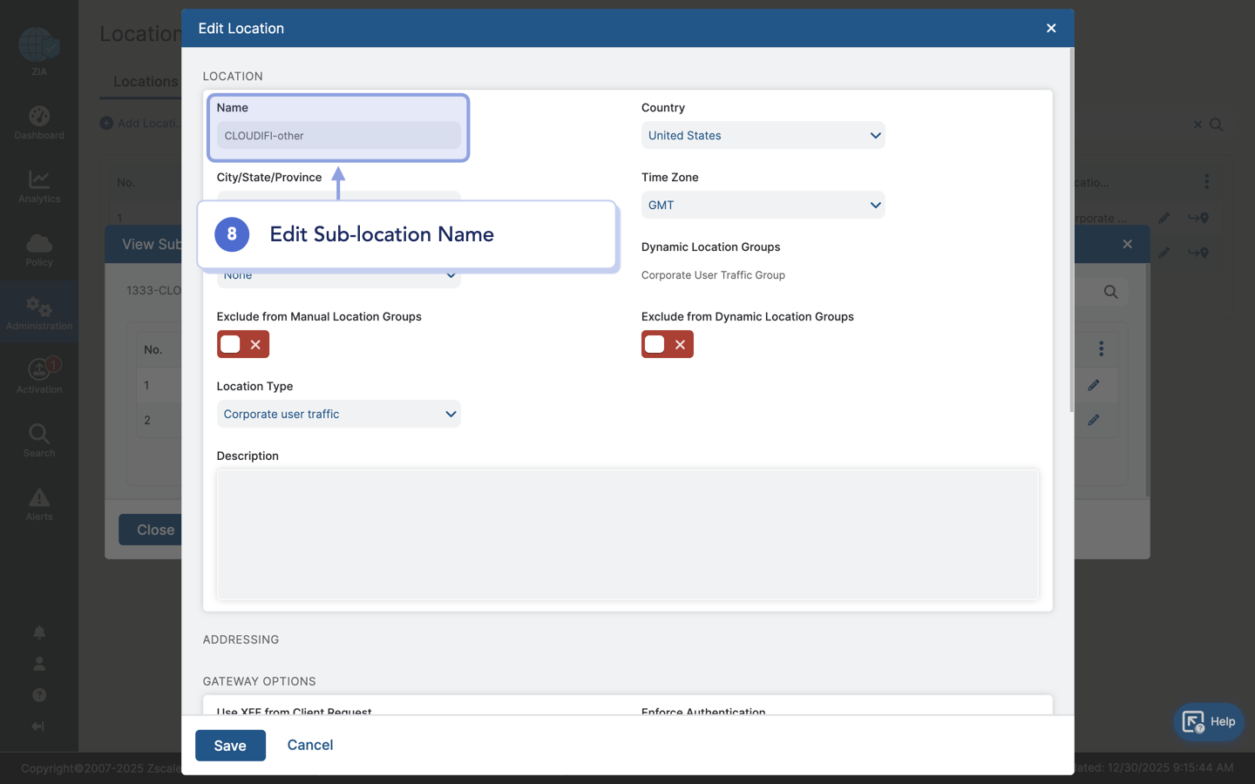The width and height of the screenshot is (1255, 784).
Task: Expand the Location Type dropdown
Action: coord(338,414)
